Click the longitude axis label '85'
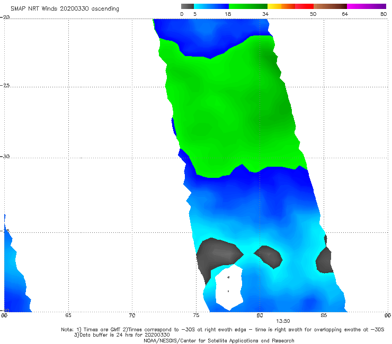The height and width of the screenshot is (344, 392). pos(324,315)
